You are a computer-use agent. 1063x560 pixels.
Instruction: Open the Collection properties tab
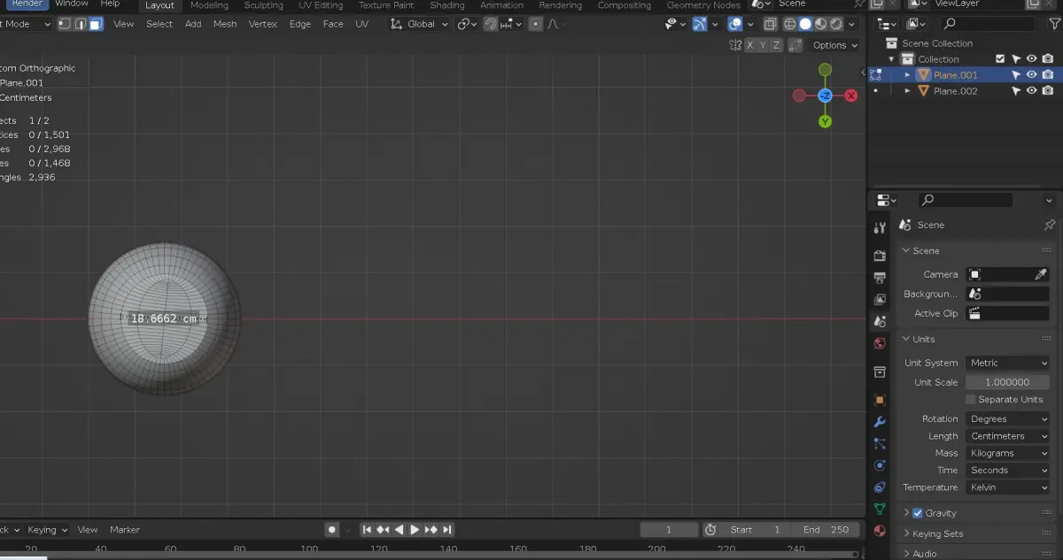tap(880, 372)
